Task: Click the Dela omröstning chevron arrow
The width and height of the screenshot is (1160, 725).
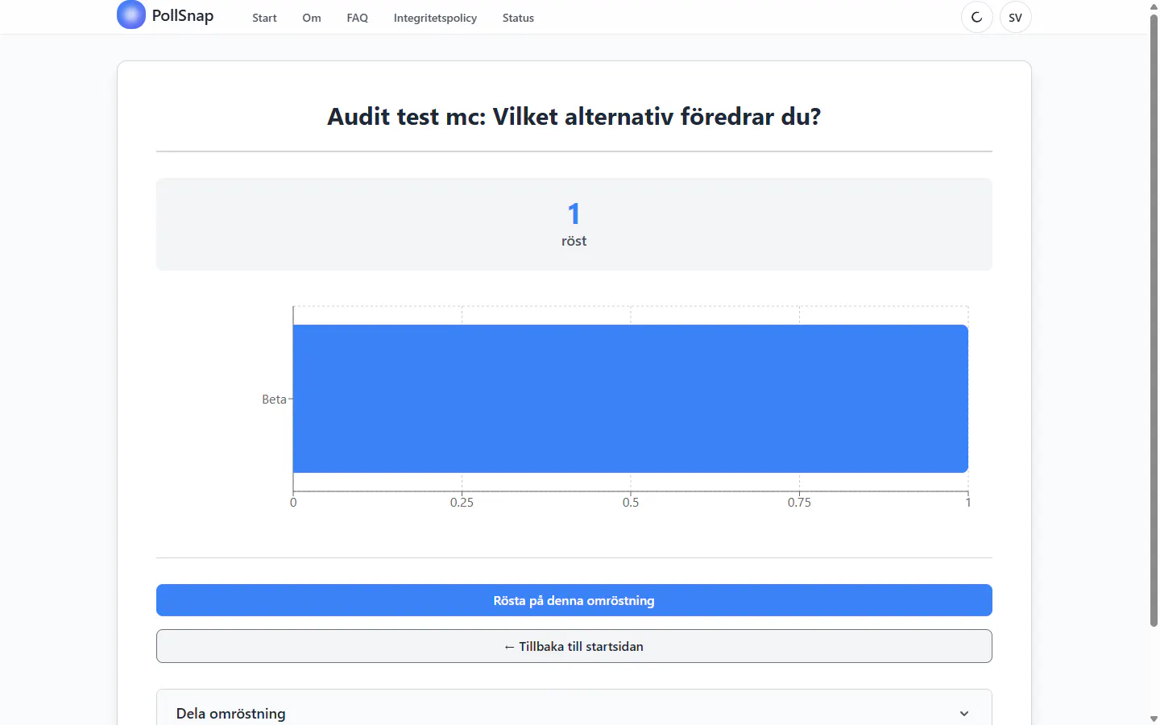Action: pyautogui.click(x=964, y=714)
